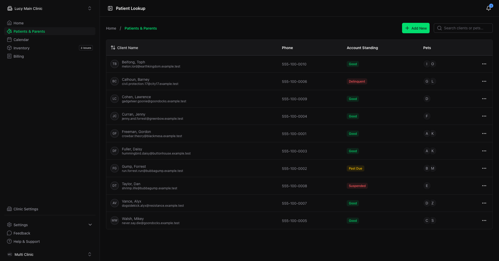Viewport: 499px width, 261px height.
Task: Click the name Cohen, Lawrence
Action: 136,97
